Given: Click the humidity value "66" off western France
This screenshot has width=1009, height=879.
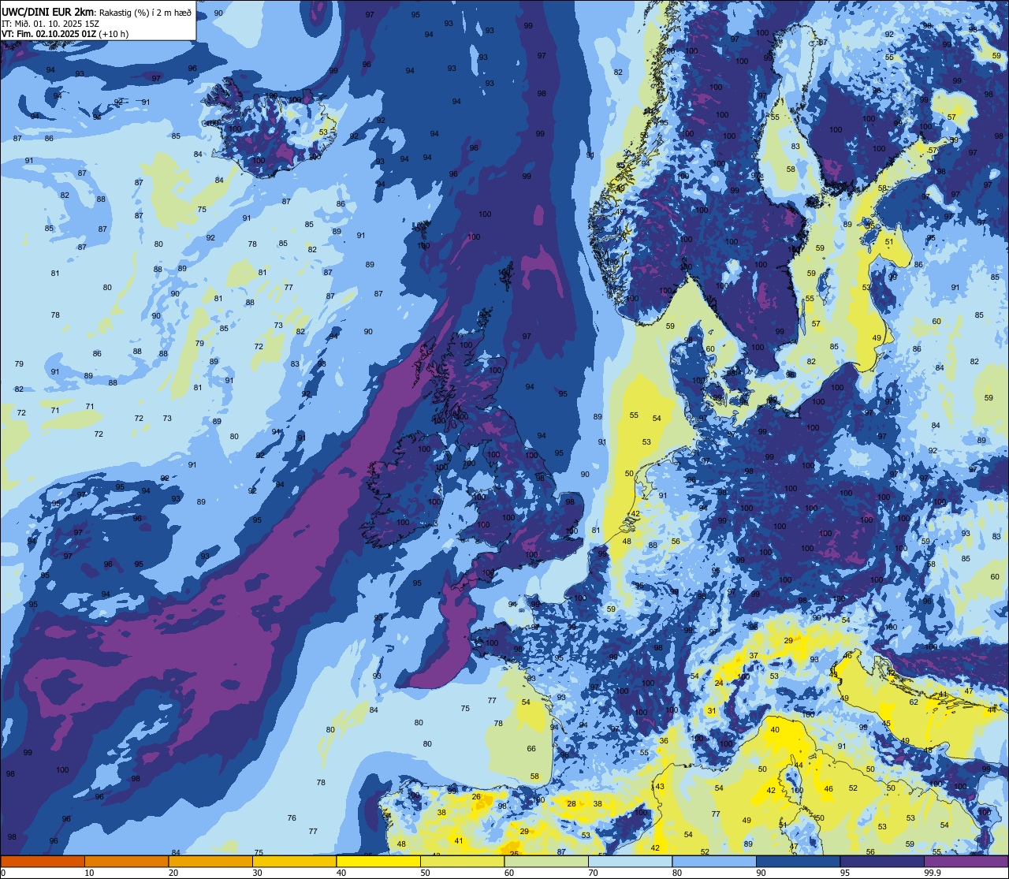Looking at the screenshot, I should click(x=531, y=749).
